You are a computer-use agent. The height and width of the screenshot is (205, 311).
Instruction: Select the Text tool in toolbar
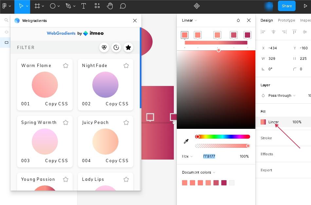[83, 6]
